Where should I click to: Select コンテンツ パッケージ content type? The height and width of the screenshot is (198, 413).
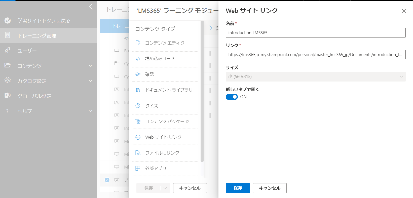point(165,121)
